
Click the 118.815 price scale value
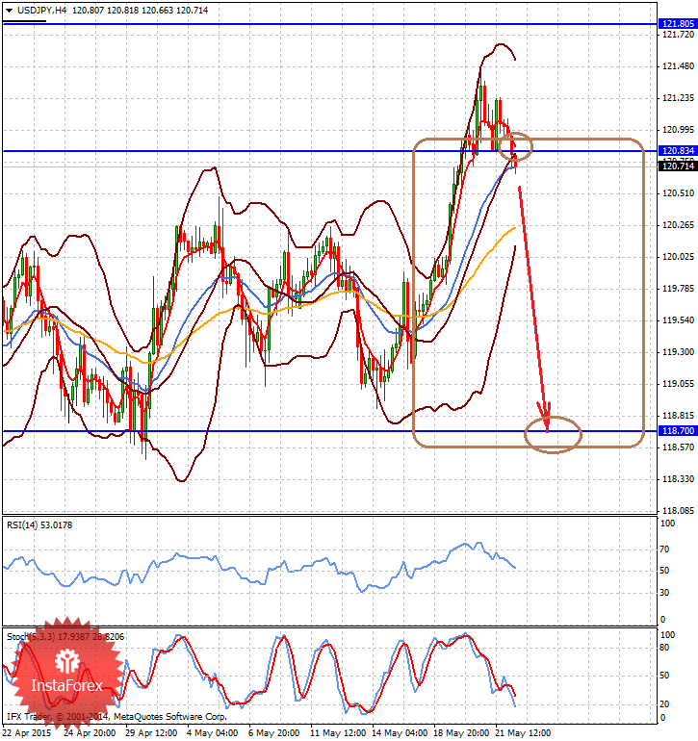pos(678,416)
